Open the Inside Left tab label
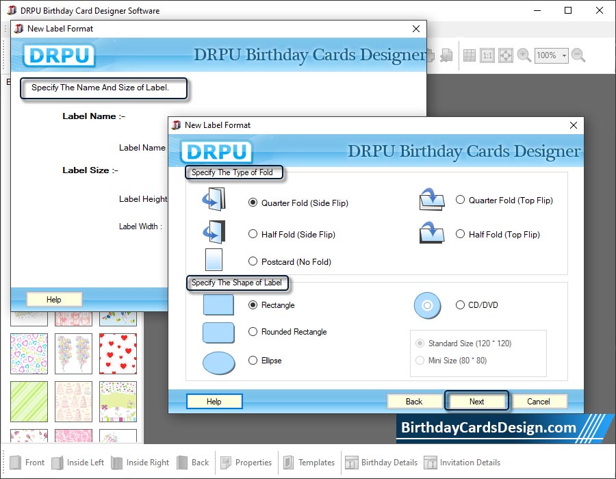The height and width of the screenshot is (479, 616). pyautogui.click(x=86, y=463)
